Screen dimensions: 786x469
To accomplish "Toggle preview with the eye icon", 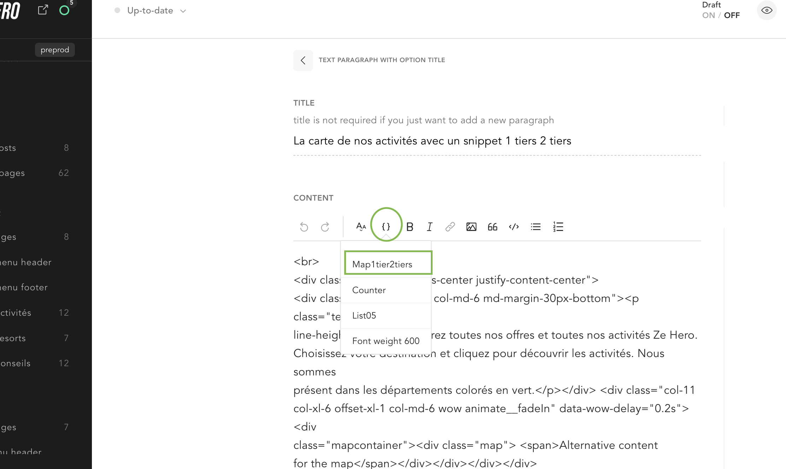I will 767,11.
